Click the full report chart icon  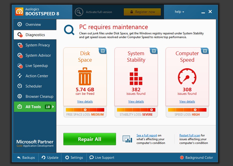127,139
